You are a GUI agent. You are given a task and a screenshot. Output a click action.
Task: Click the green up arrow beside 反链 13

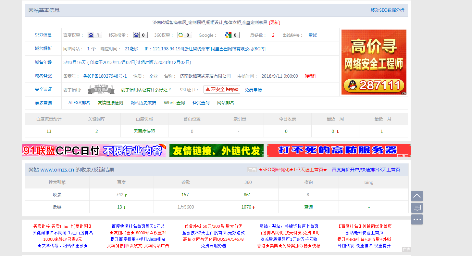click(124, 207)
